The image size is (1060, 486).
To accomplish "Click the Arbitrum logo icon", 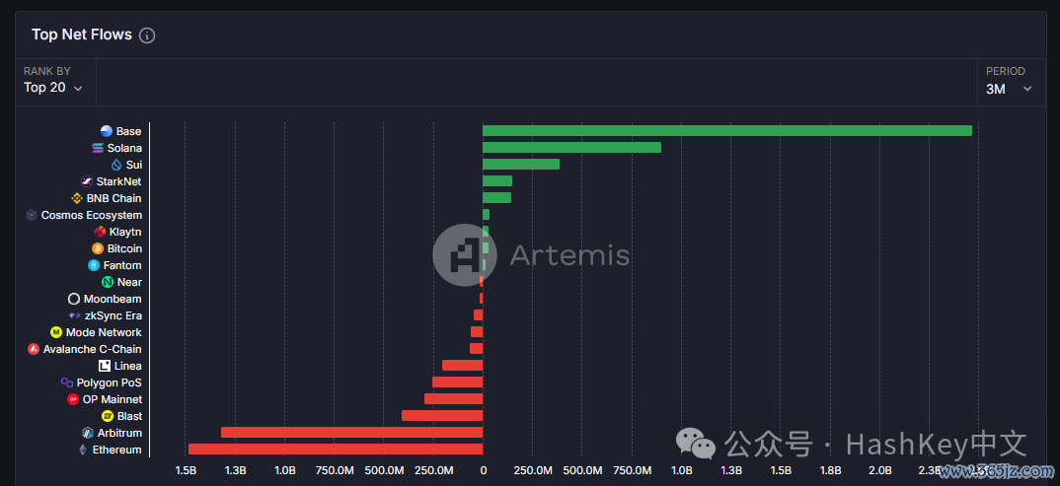I will pyautogui.click(x=87, y=433).
